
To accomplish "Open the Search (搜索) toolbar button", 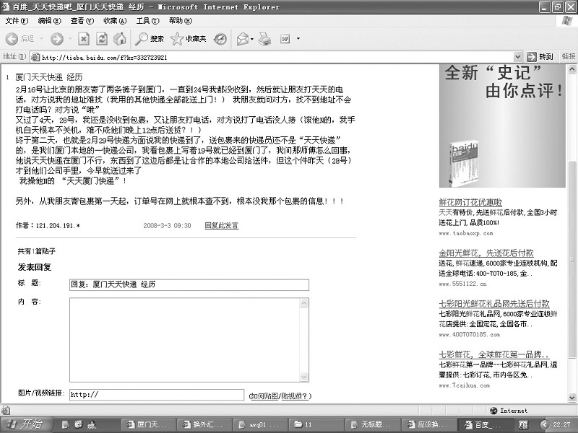I will pos(150,38).
